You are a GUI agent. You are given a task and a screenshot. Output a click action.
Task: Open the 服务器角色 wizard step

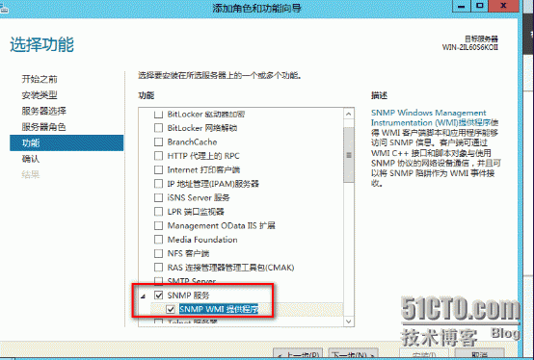(x=44, y=127)
